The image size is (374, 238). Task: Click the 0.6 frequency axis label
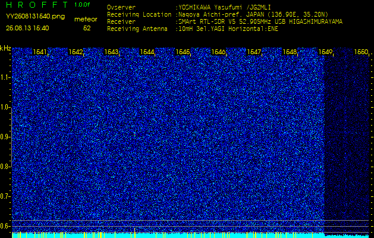click(5, 226)
